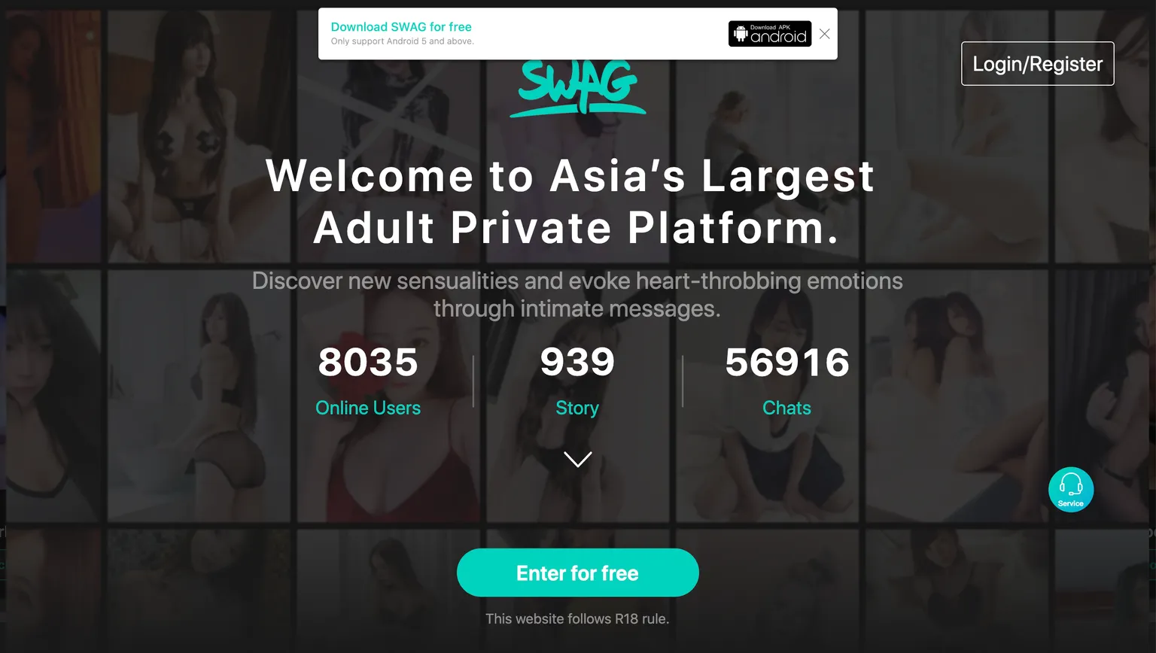Click the Discover new sensualities subtitle text
This screenshot has width=1156, height=653.
(x=577, y=294)
